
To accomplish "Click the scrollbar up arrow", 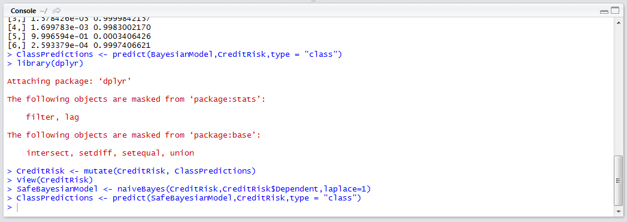I will [618, 23].
